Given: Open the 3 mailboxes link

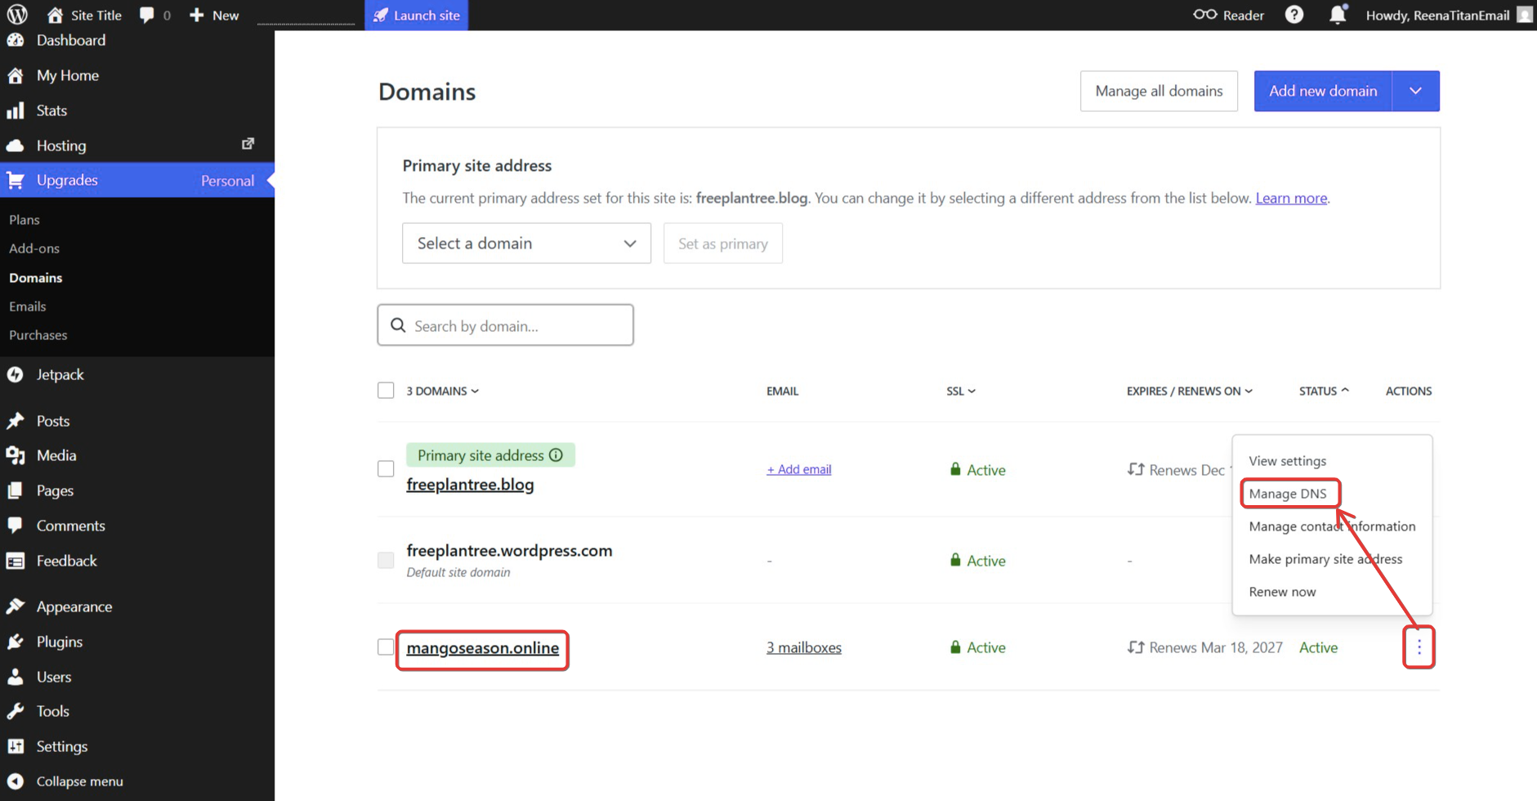Looking at the screenshot, I should coord(804,647).
